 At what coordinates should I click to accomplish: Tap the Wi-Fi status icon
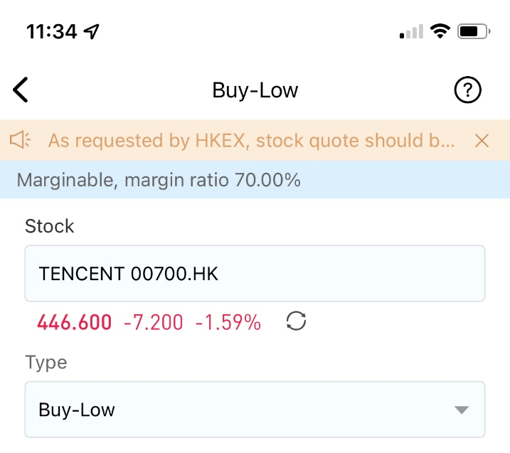[440, 31]
